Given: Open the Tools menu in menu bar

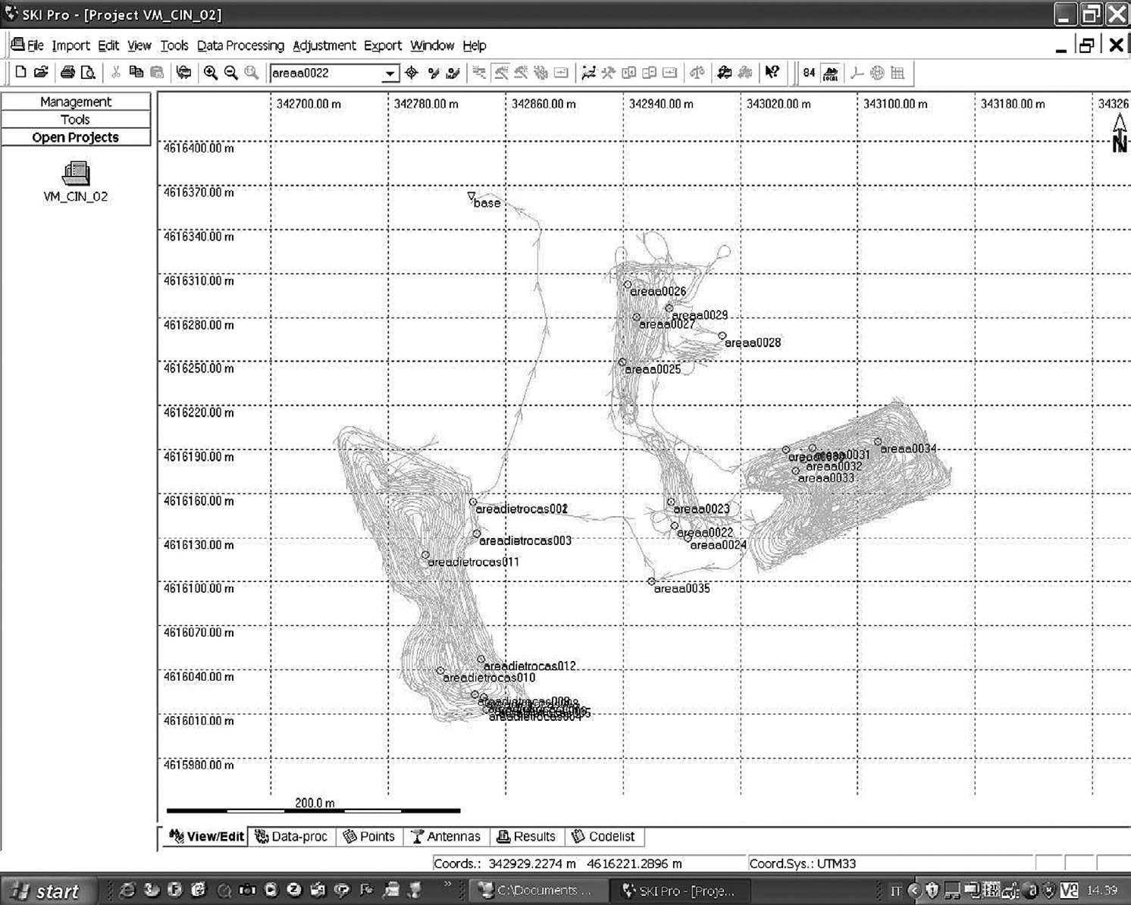Looking at the screenshot, I should [174, 45].
